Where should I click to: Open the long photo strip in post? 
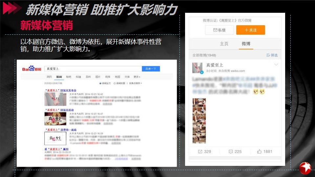click(199, 121)
